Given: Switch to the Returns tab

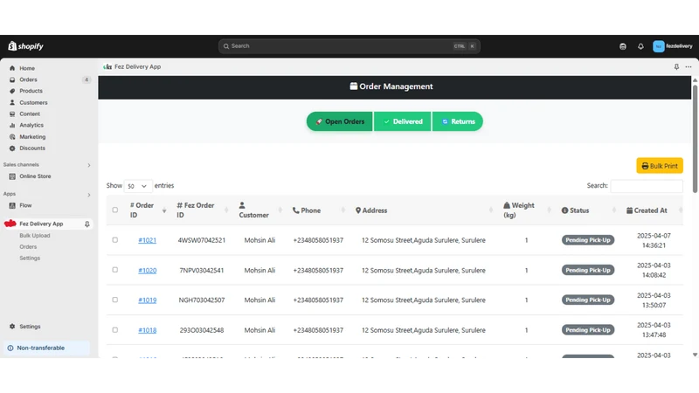Looking at the screenshot, I should pos(457,121).
